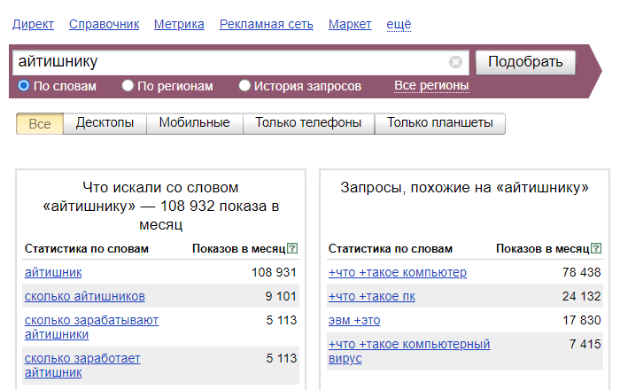Switch to the Мобильные tab
This screenshot has height=390, width=620.
coord(195,124)
